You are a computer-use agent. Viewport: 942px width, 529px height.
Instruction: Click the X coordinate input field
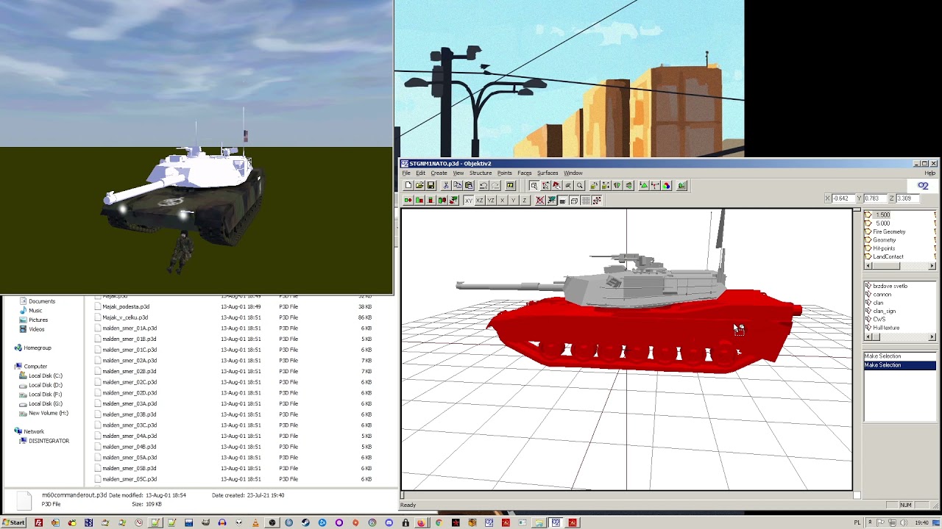pos(843,198)
